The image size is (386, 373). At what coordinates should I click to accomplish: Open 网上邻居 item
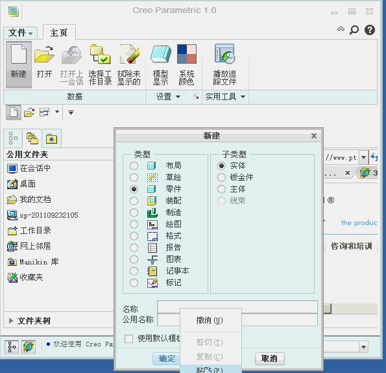pyautogui.click(x=29, y=246)
